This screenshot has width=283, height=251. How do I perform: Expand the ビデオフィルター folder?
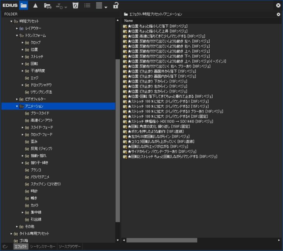(x=17, y=99)
